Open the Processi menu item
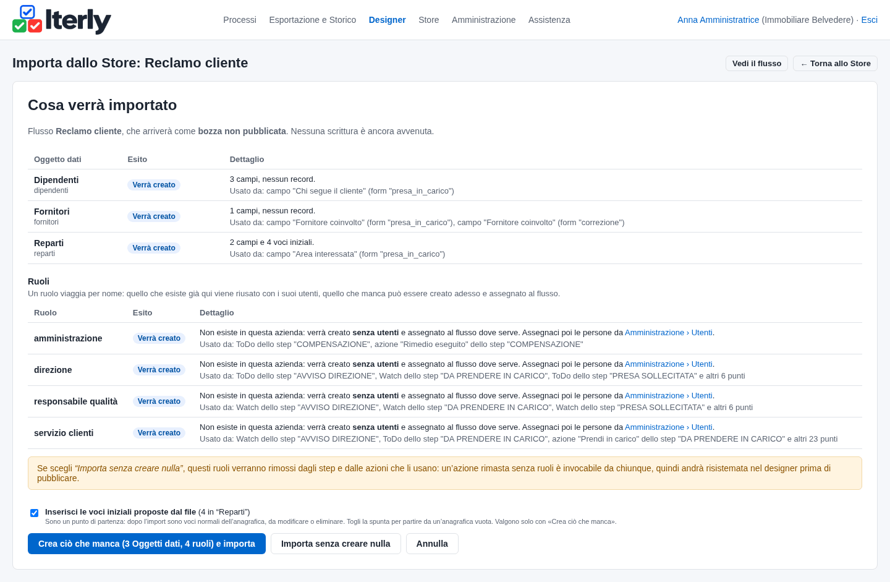Screen dimensions: 890x582 (240, 20)
